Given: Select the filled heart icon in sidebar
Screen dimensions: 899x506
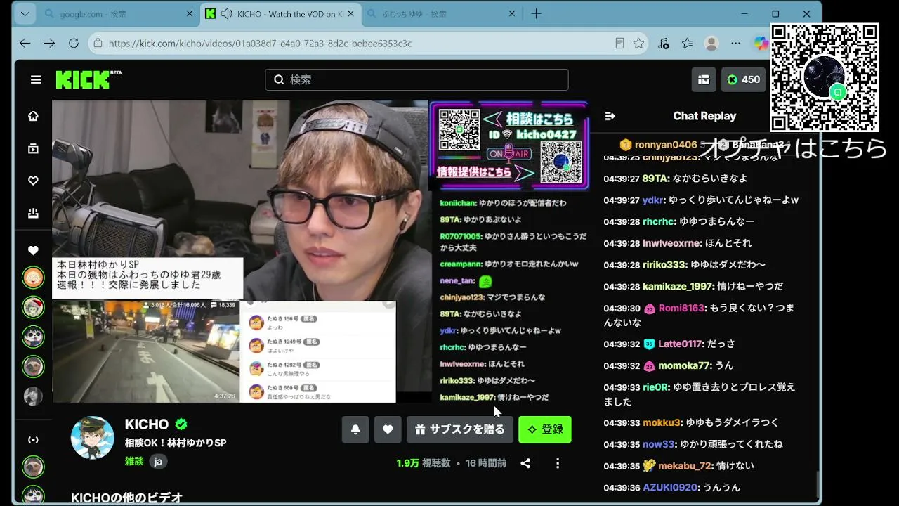Looking at the screenshot, I should pos(33,251).
